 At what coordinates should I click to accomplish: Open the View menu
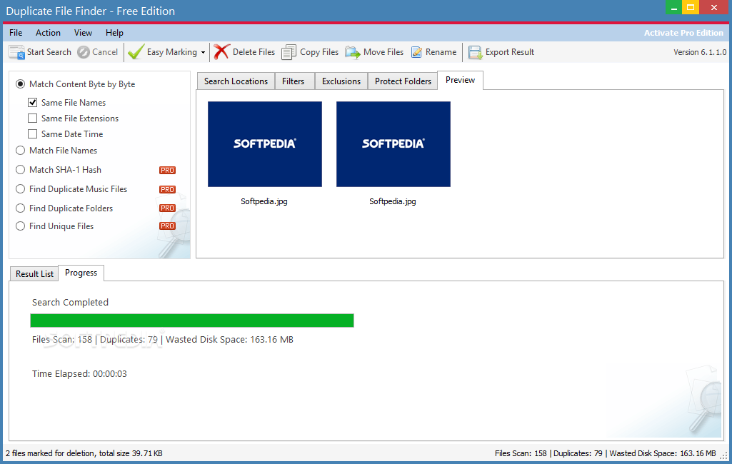click(83, 33)
